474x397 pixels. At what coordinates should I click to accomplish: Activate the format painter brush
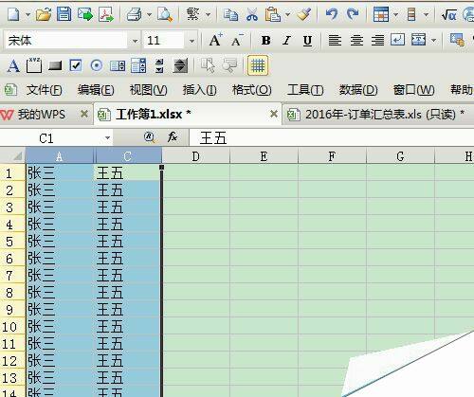click(303, 14)
